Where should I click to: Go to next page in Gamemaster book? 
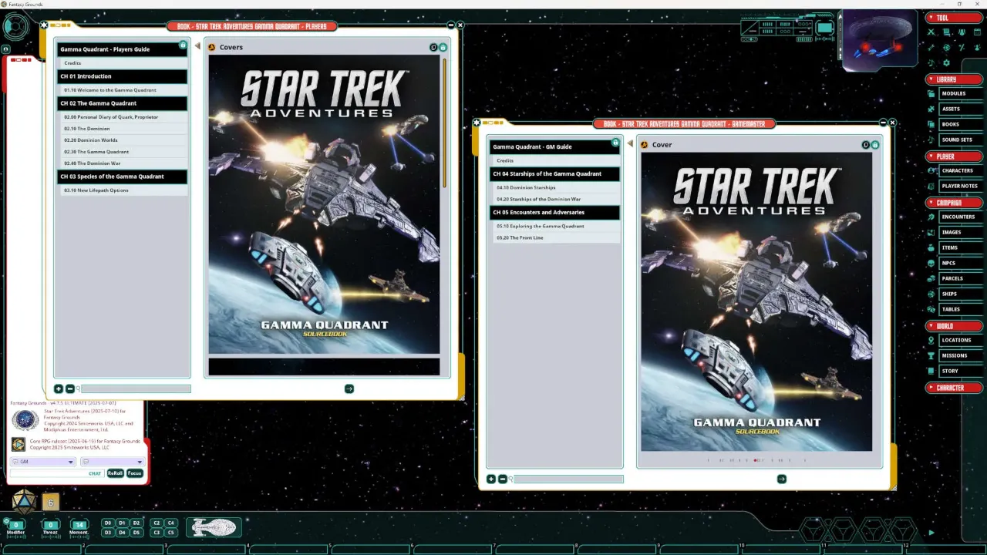click(x=782, y=479)
